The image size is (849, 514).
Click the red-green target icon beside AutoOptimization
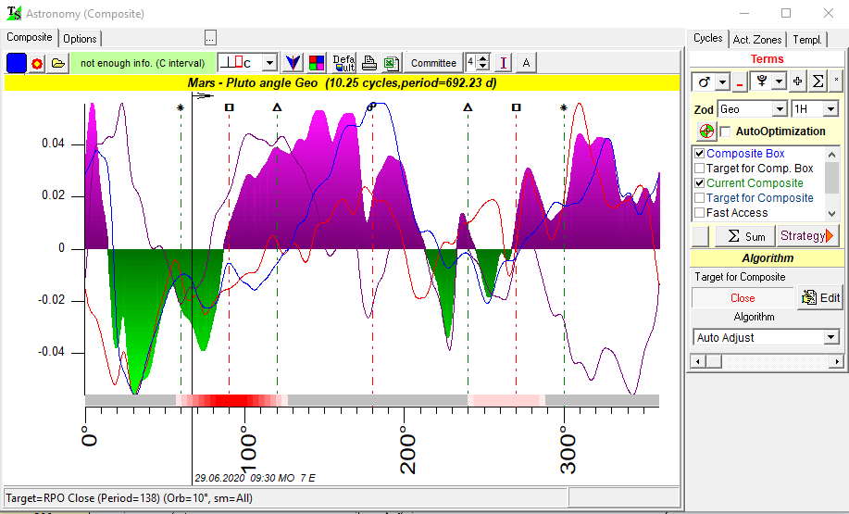coord(706,132)
